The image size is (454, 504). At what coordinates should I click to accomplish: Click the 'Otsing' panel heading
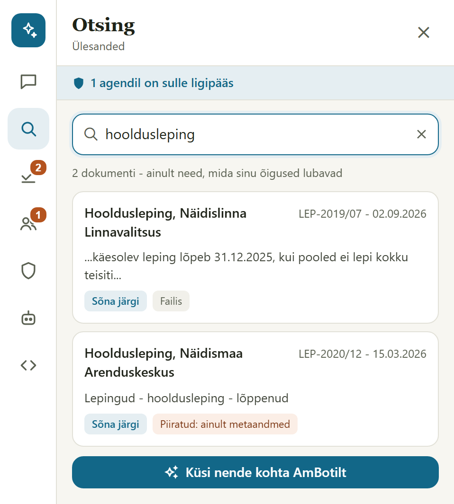[x=103, y=26]
